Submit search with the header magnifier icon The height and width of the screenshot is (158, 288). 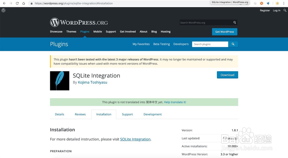pyautogui.click(x=235, y=22)
